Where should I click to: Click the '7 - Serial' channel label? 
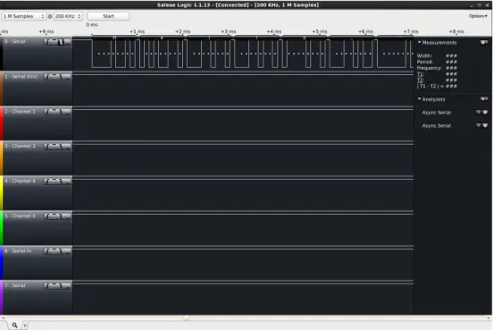tap(15, 285)
